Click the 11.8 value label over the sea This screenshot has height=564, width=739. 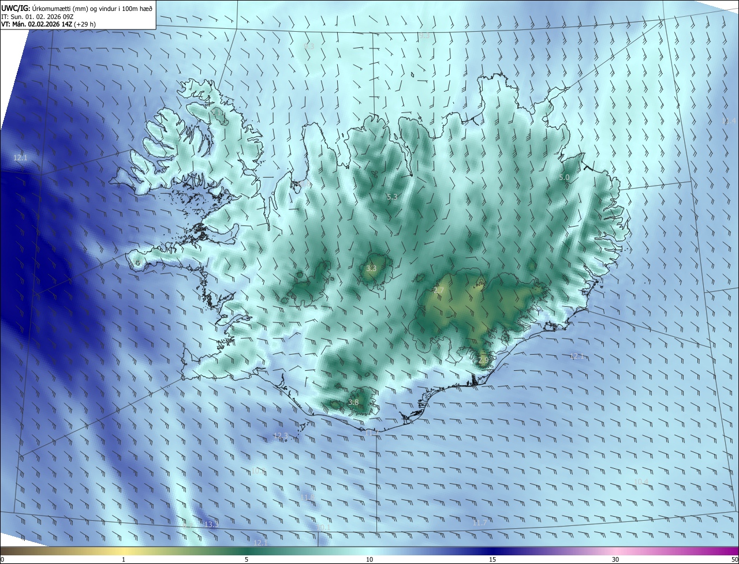click(x=308, y=497)
